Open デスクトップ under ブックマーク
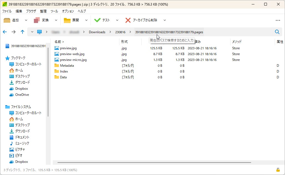 point(19,76)
